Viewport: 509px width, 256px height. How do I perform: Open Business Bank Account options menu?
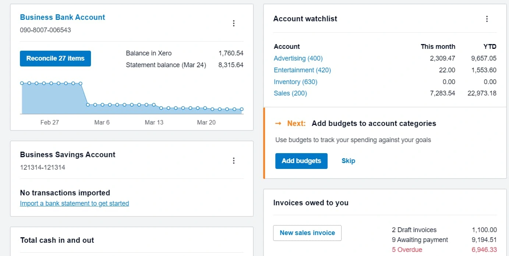[x=234, y=24]
